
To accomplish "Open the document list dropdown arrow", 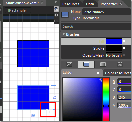I will click(x=56, y=2).
